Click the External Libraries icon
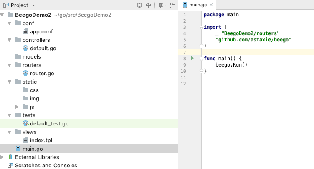 point(10,157)
